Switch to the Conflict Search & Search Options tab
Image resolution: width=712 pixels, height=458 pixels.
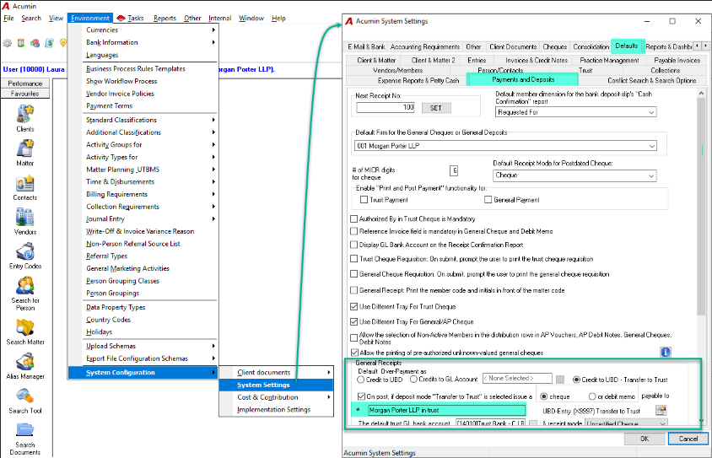pos(651,80)
